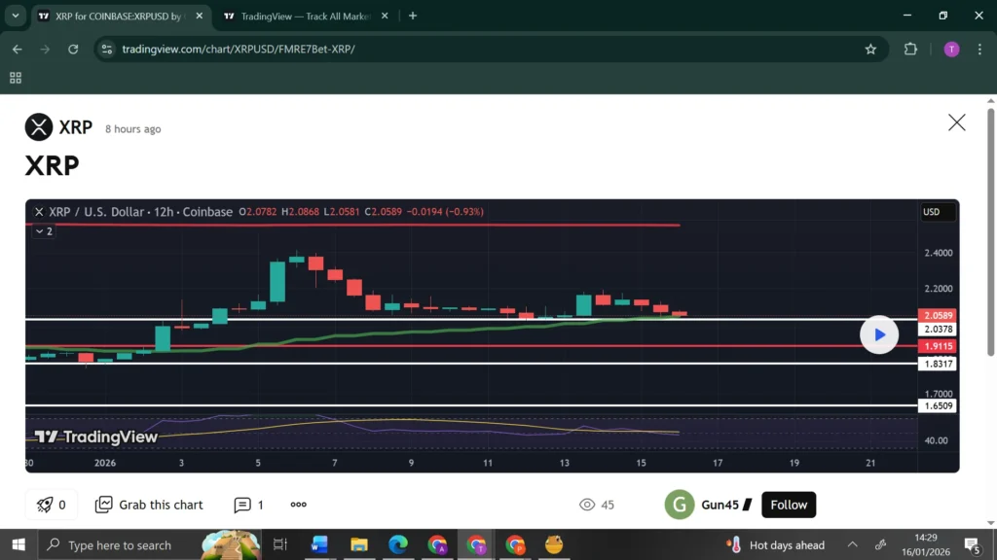This screenshot has height=560, width=997.
Task: Open the USD currency dropdown on the chart
Action: (x=936, y=211)
